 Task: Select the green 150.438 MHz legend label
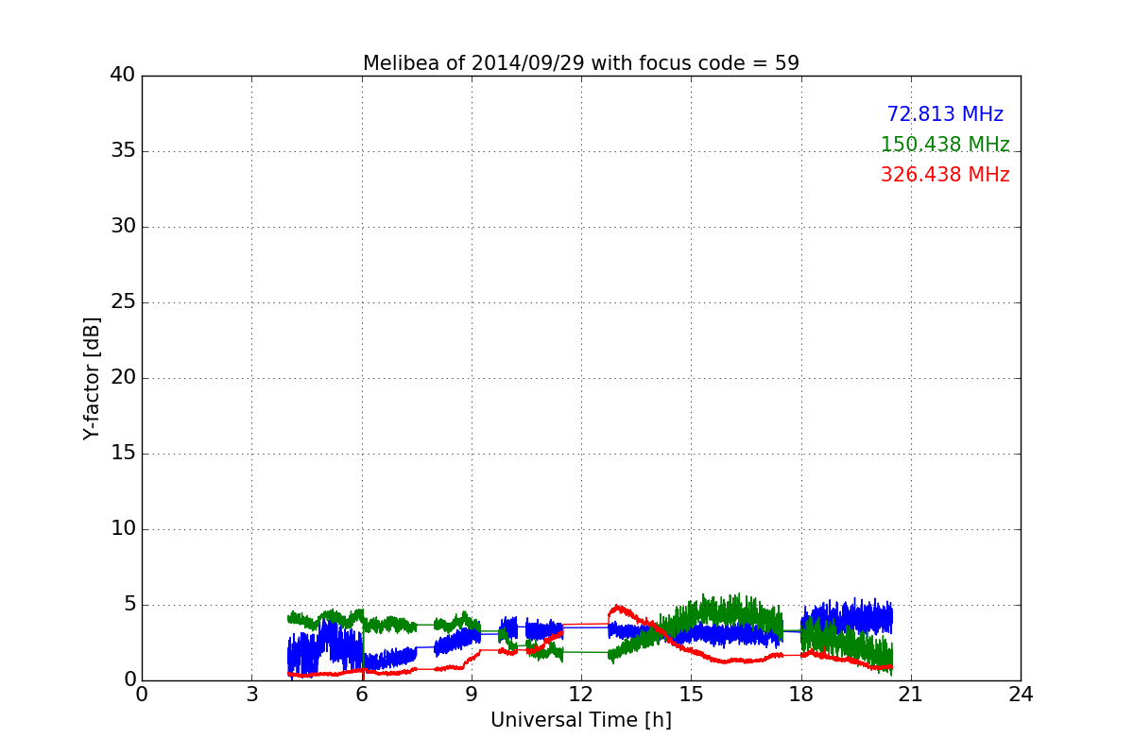tap(945, 145)
